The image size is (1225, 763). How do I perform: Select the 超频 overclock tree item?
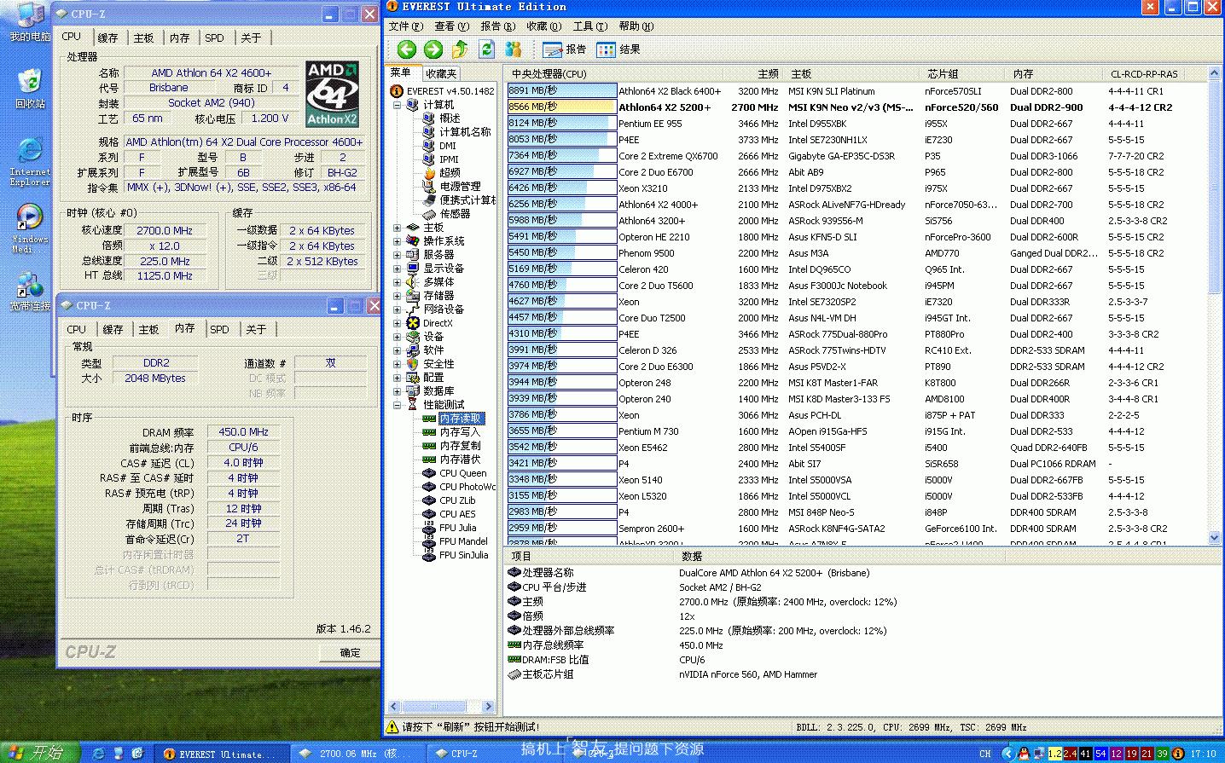click(x=450, y=173)
